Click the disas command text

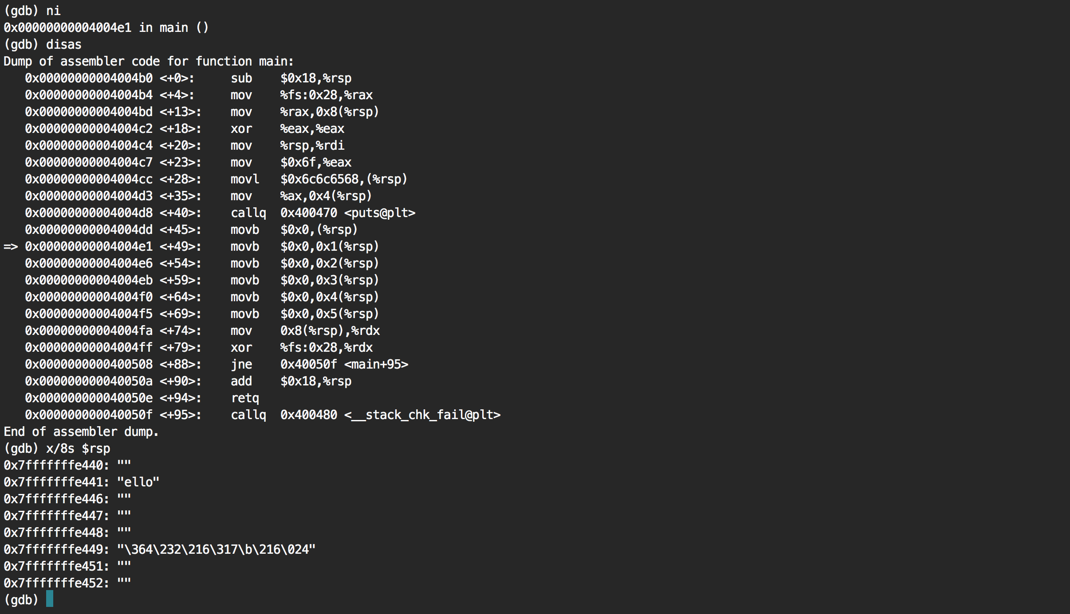pyautogui.click(x=64, y=45)
